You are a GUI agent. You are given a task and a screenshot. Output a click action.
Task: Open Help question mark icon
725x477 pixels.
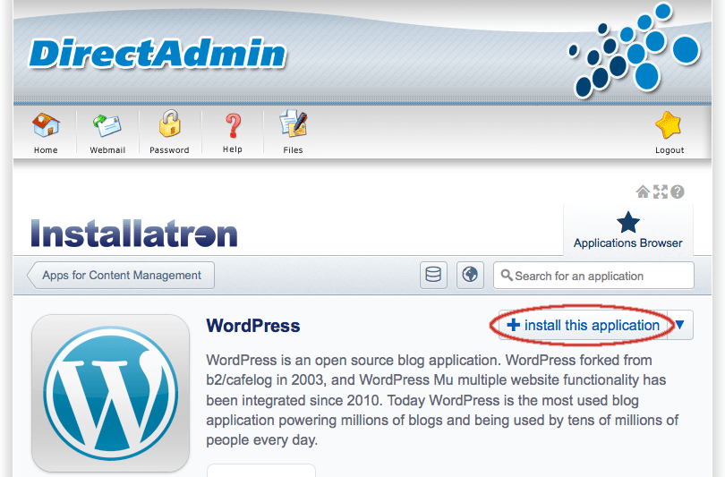pyautogui.click(x=233, y=126)
